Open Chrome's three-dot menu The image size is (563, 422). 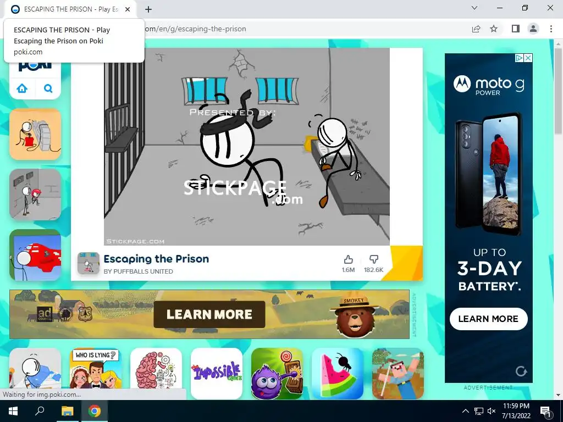[551, 29]
